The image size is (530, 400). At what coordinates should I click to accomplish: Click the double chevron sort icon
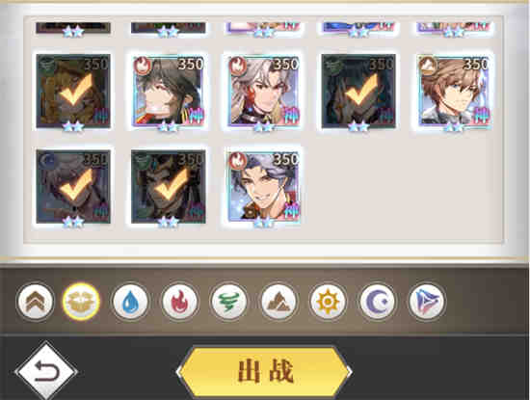pos(35,302)
